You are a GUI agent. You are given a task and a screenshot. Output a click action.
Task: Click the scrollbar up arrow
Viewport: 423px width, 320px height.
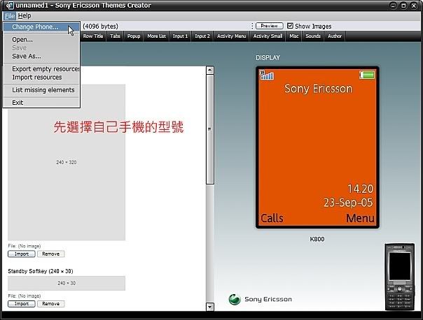tap(210, 71)
